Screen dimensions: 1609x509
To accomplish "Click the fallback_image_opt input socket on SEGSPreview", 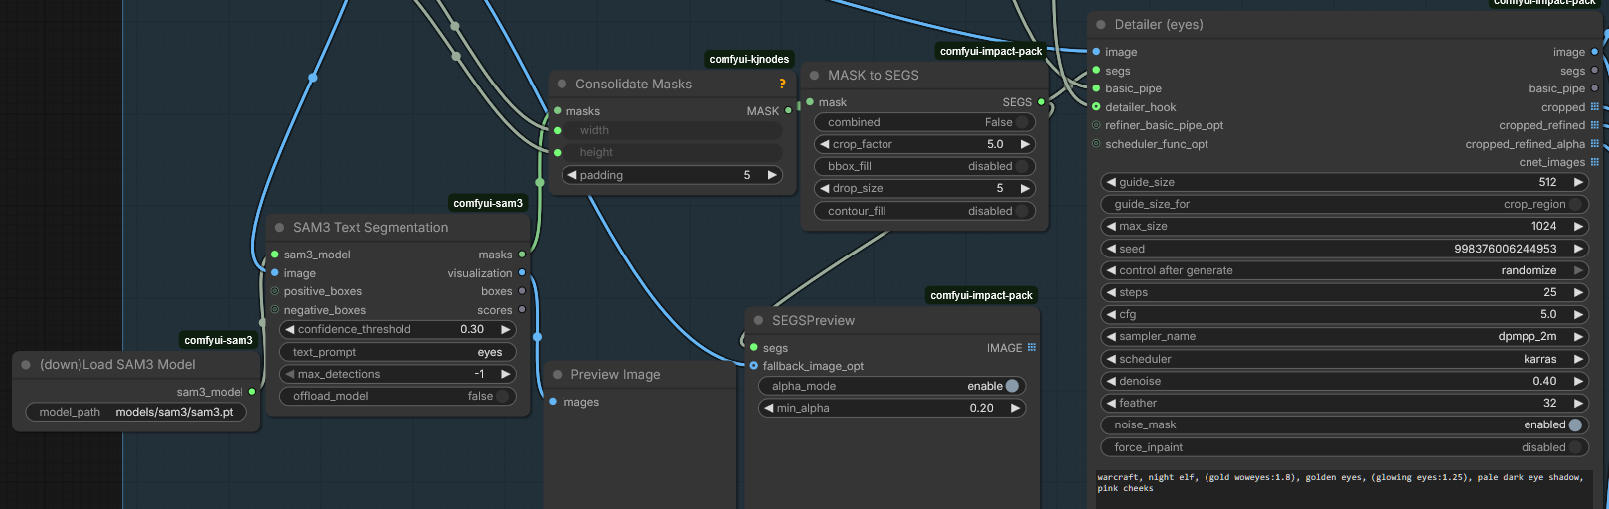I will pos(754,366).
